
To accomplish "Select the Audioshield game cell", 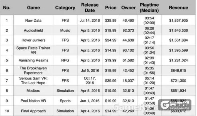I will click(33, 30).
